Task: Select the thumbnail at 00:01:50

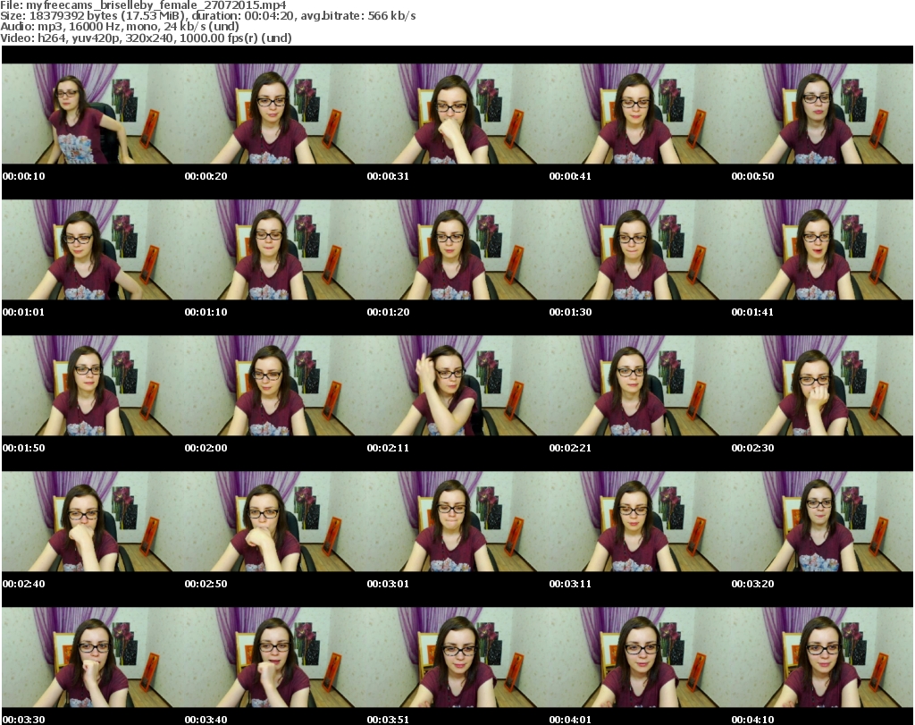Action: pos(93,385)
